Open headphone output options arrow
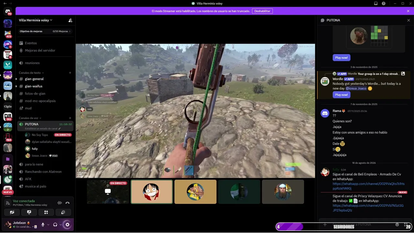This screenshot has width=414, height=233. [60, 225]
